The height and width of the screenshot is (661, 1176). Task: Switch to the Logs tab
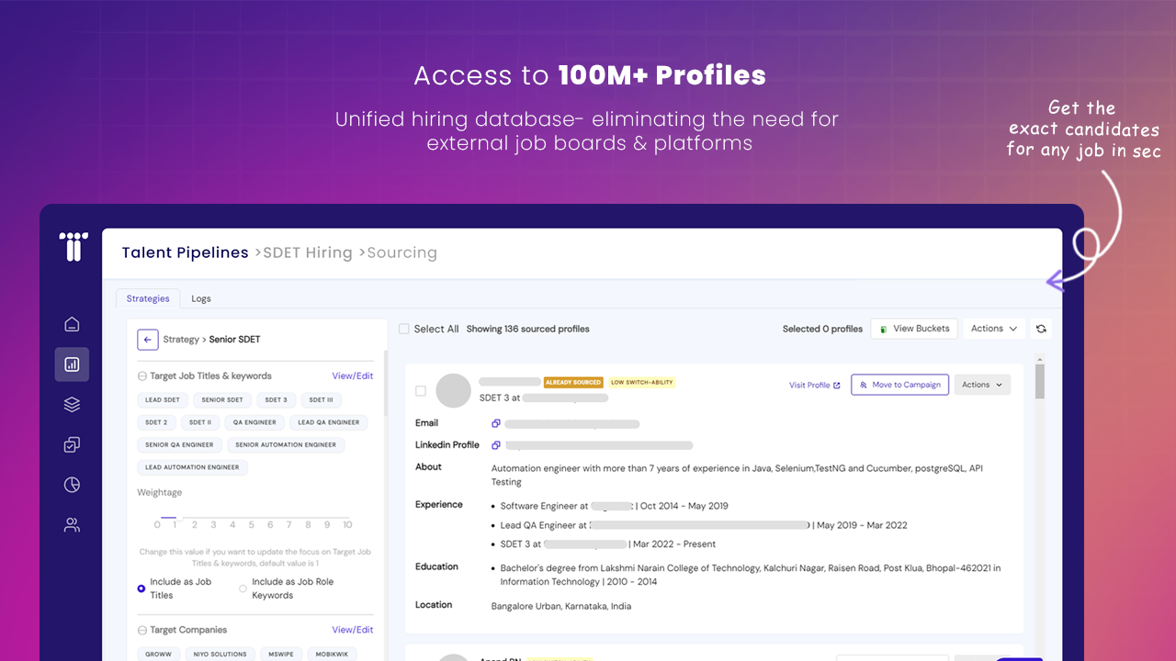pyautogui.click(x=201, y=298)
